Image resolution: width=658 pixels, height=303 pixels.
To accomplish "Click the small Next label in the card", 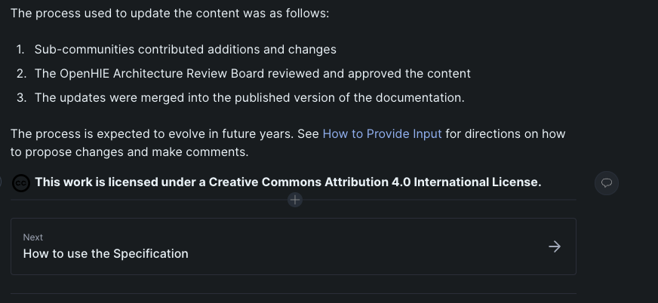I will [32, 237].
